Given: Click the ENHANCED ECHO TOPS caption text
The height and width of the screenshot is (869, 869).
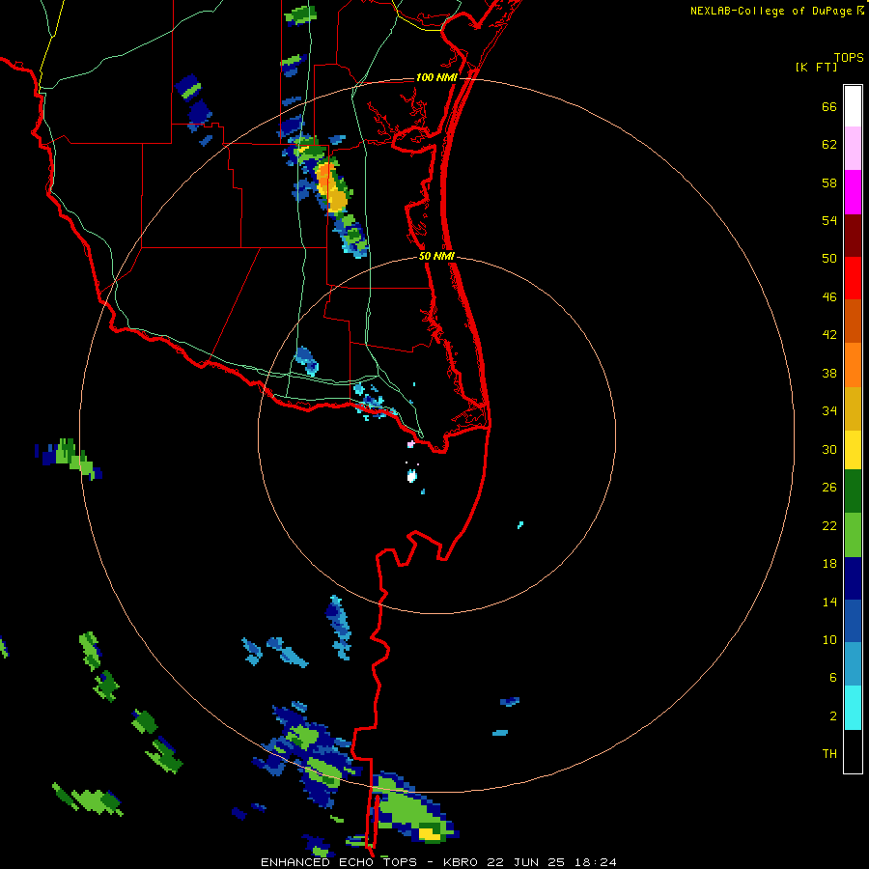Looking at the screenshot, I should 339,862.
